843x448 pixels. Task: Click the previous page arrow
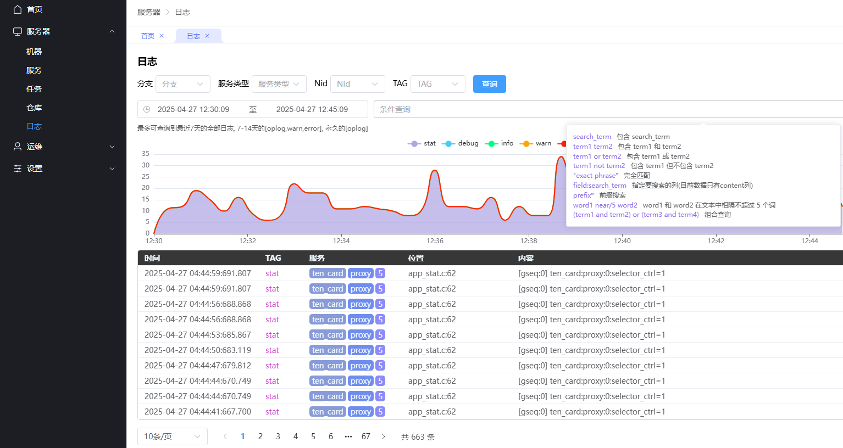[225, 436]
